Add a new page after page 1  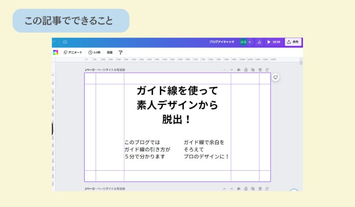(267, 70)
